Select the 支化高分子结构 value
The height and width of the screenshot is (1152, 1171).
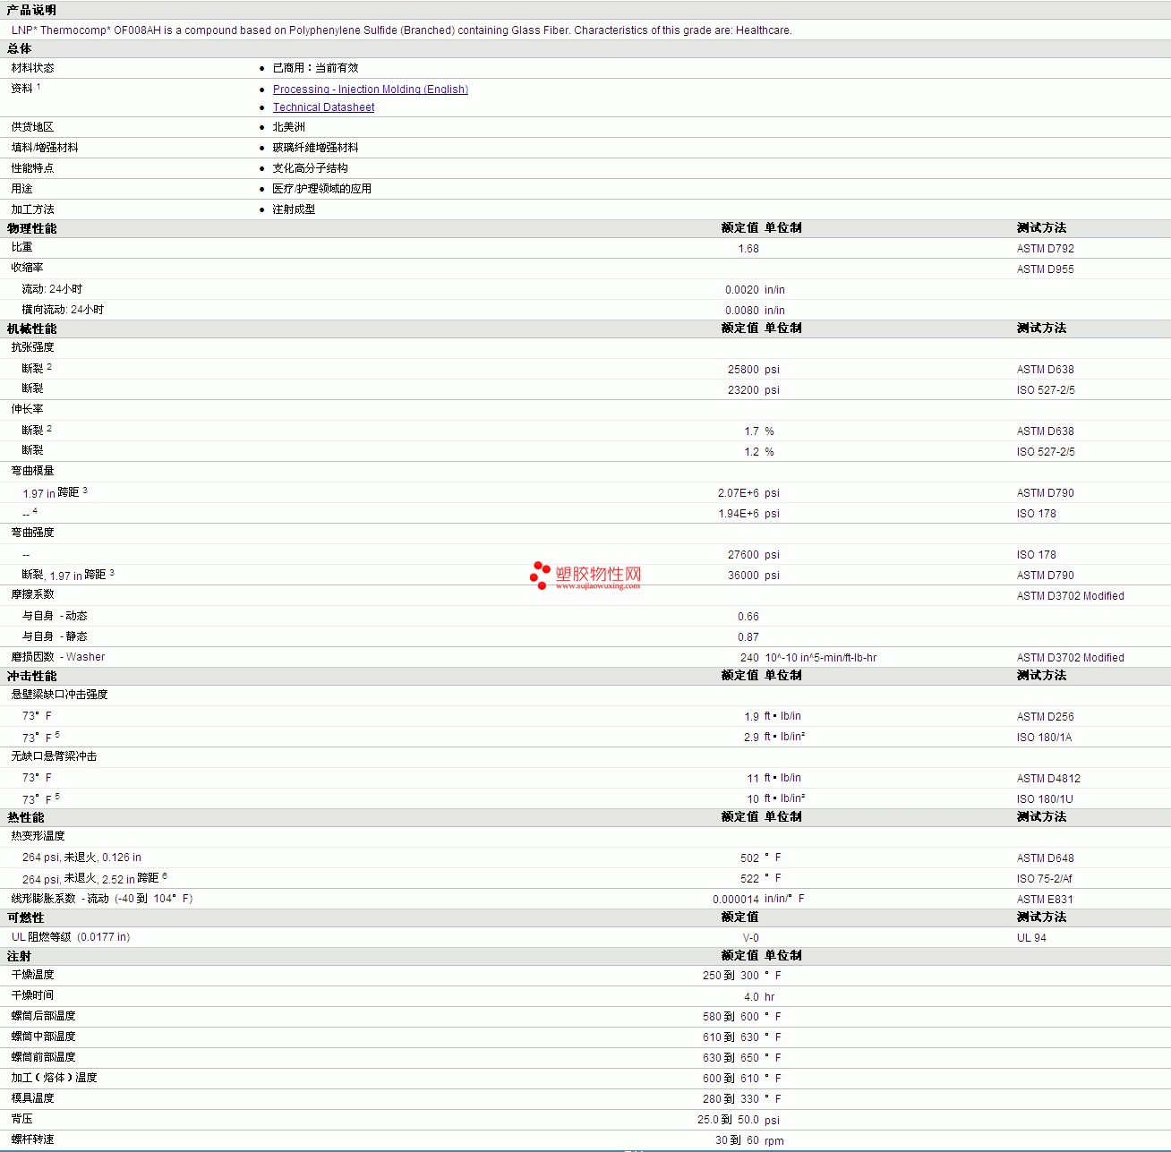[310, 168]
